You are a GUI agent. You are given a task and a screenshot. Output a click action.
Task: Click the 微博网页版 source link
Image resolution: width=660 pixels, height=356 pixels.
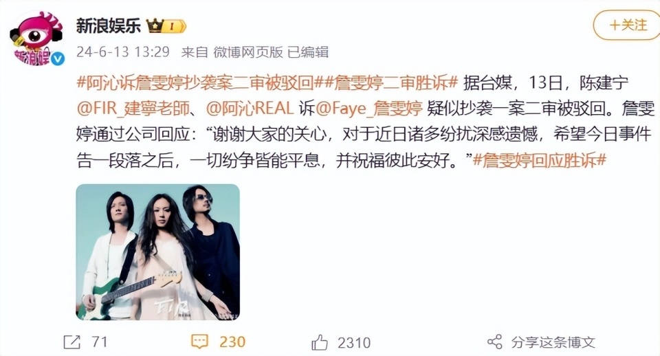click(x=248, y=52)
